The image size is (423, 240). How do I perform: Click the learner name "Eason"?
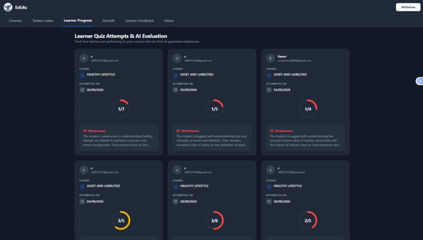pyautogui.click(x=282, y=56)
